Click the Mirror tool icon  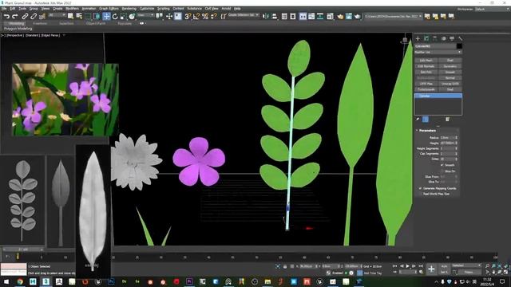[x=266, y=16]
